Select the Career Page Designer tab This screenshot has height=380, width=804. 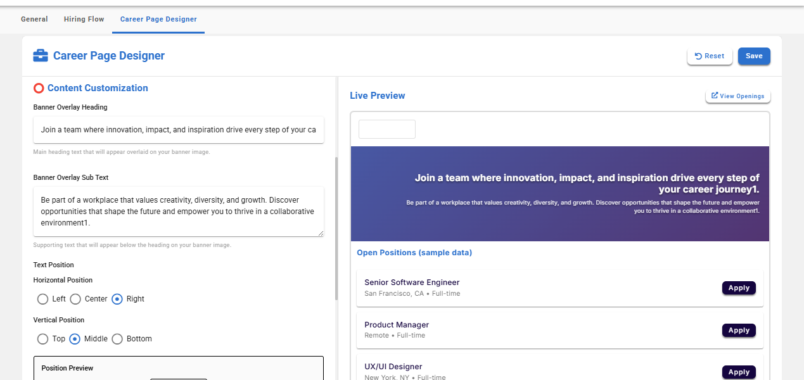158,19
